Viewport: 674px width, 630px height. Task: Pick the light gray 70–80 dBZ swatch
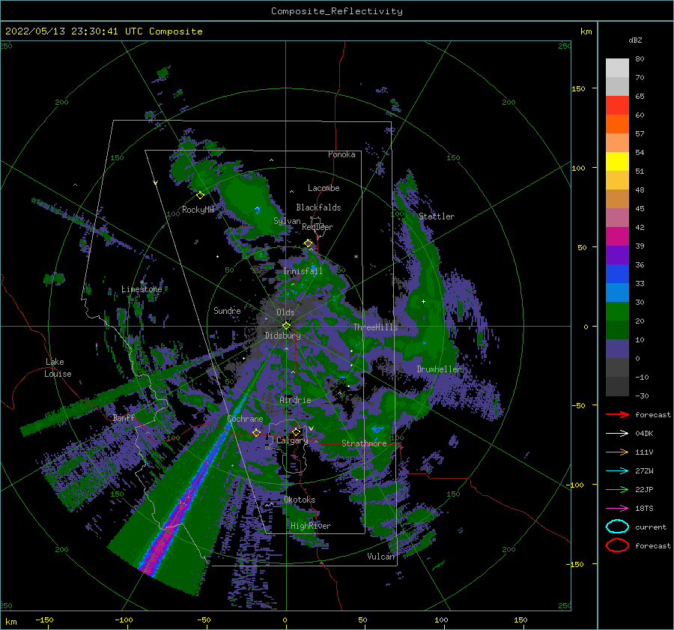pyautogui.click(x=617, y=67)
